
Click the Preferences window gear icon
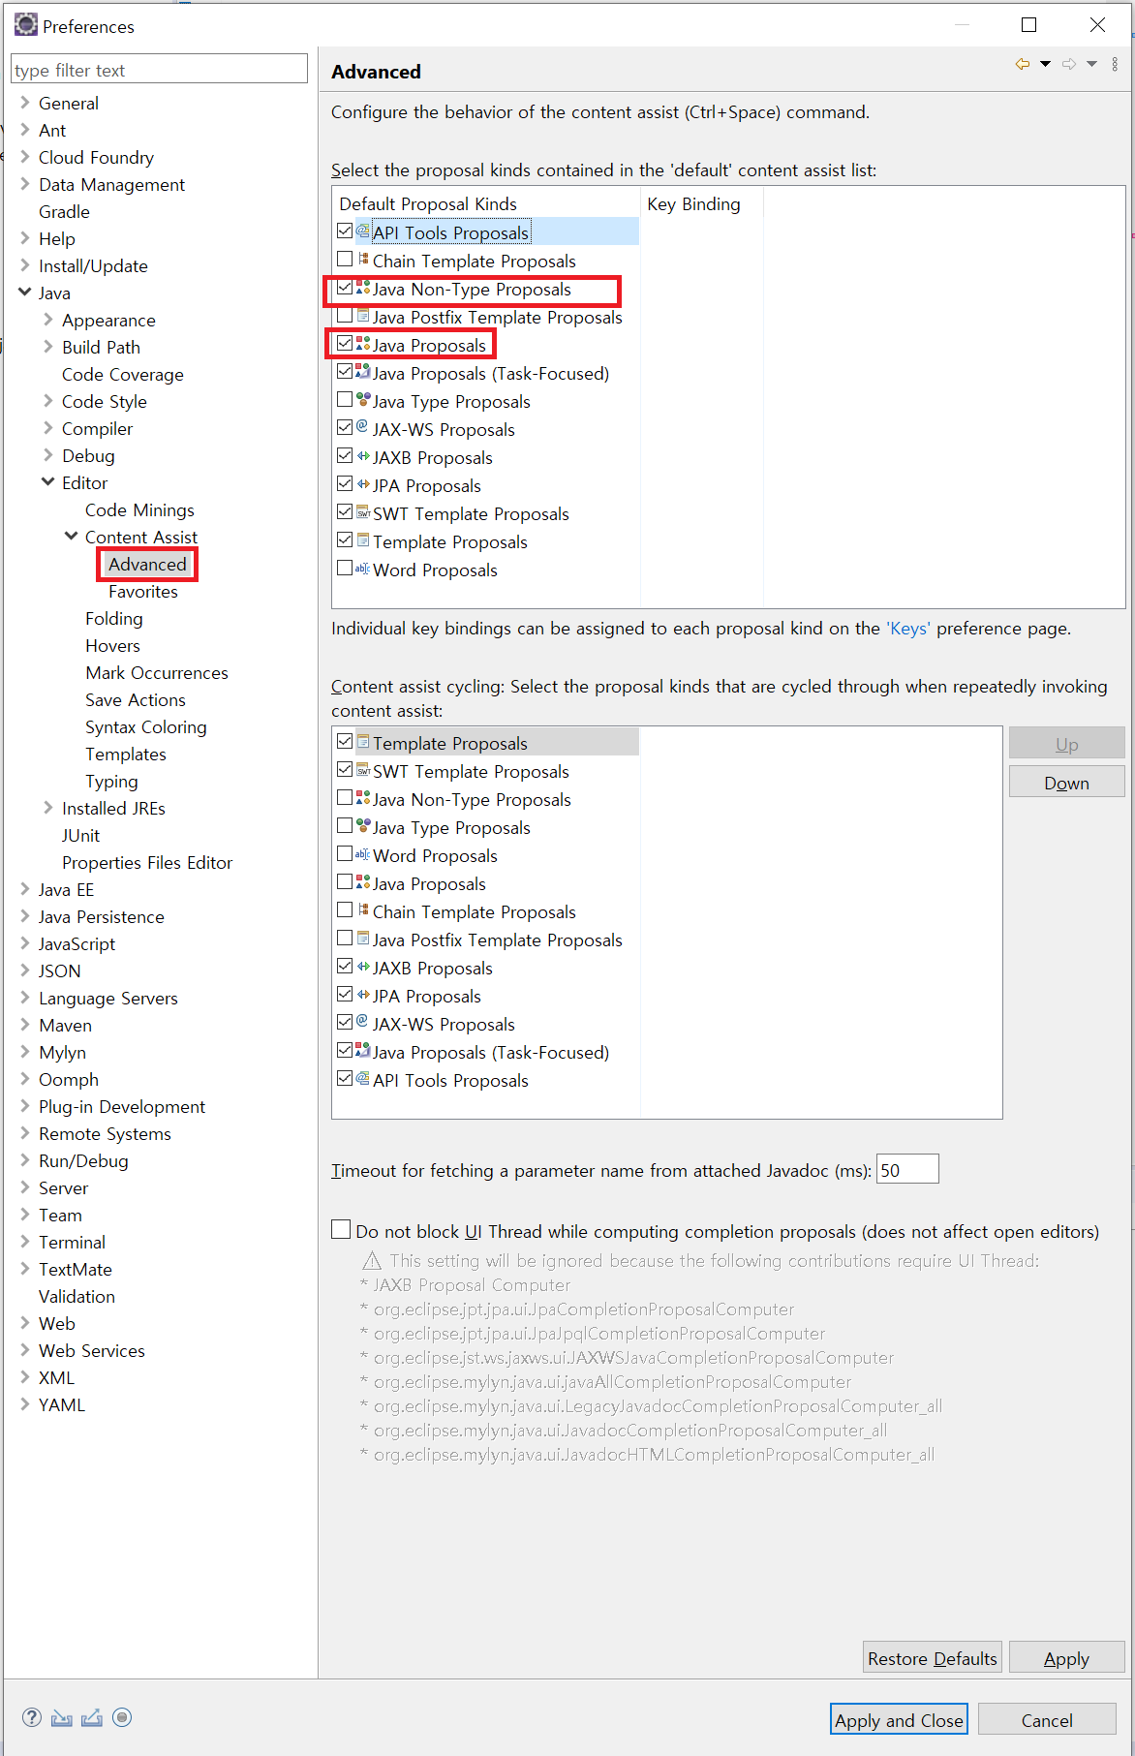coord(25,25)
